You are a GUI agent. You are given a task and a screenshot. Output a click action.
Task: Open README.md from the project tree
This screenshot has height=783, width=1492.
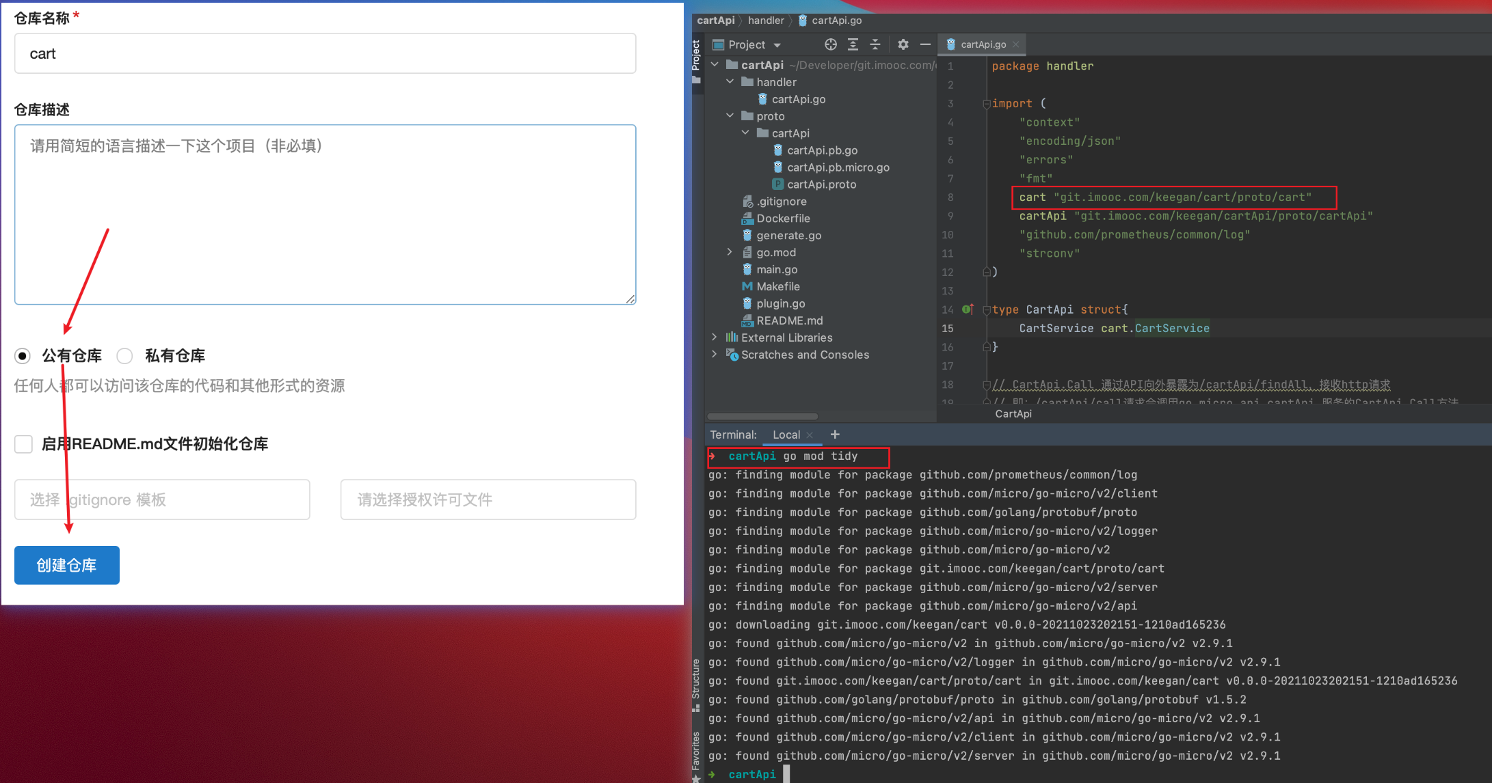790,320
